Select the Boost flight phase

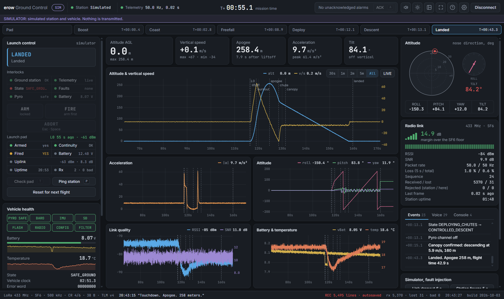pyautogui.click(x=109, y=30)
